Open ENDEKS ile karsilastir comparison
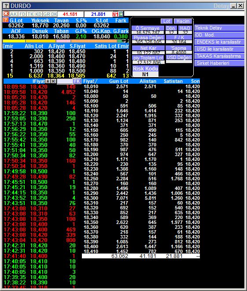The height and width of the screenshot is (291, 247). pyautogui.click(x=219, y=42)
